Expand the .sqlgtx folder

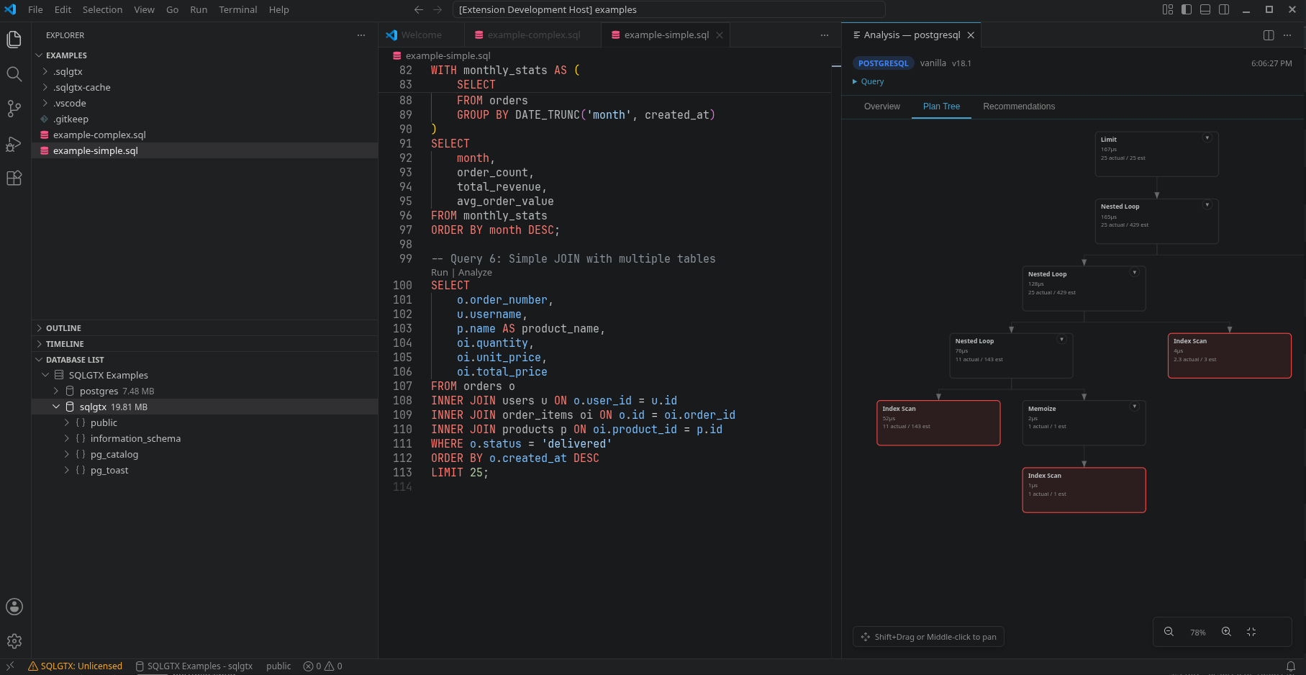(45, 71)
